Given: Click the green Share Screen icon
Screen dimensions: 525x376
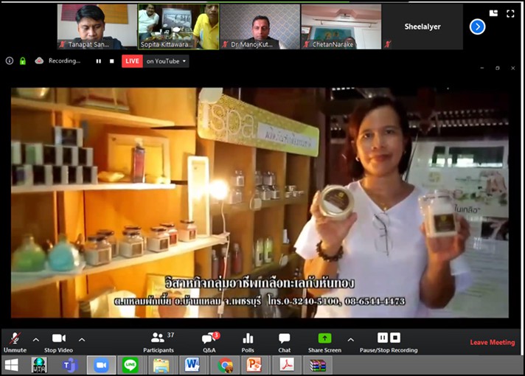Looking at the screenshot, I should [x=324, y=338].
